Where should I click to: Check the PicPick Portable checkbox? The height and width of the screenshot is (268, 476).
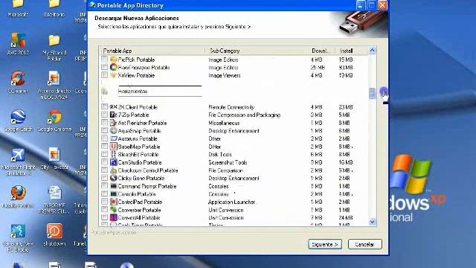click(104, 59)
